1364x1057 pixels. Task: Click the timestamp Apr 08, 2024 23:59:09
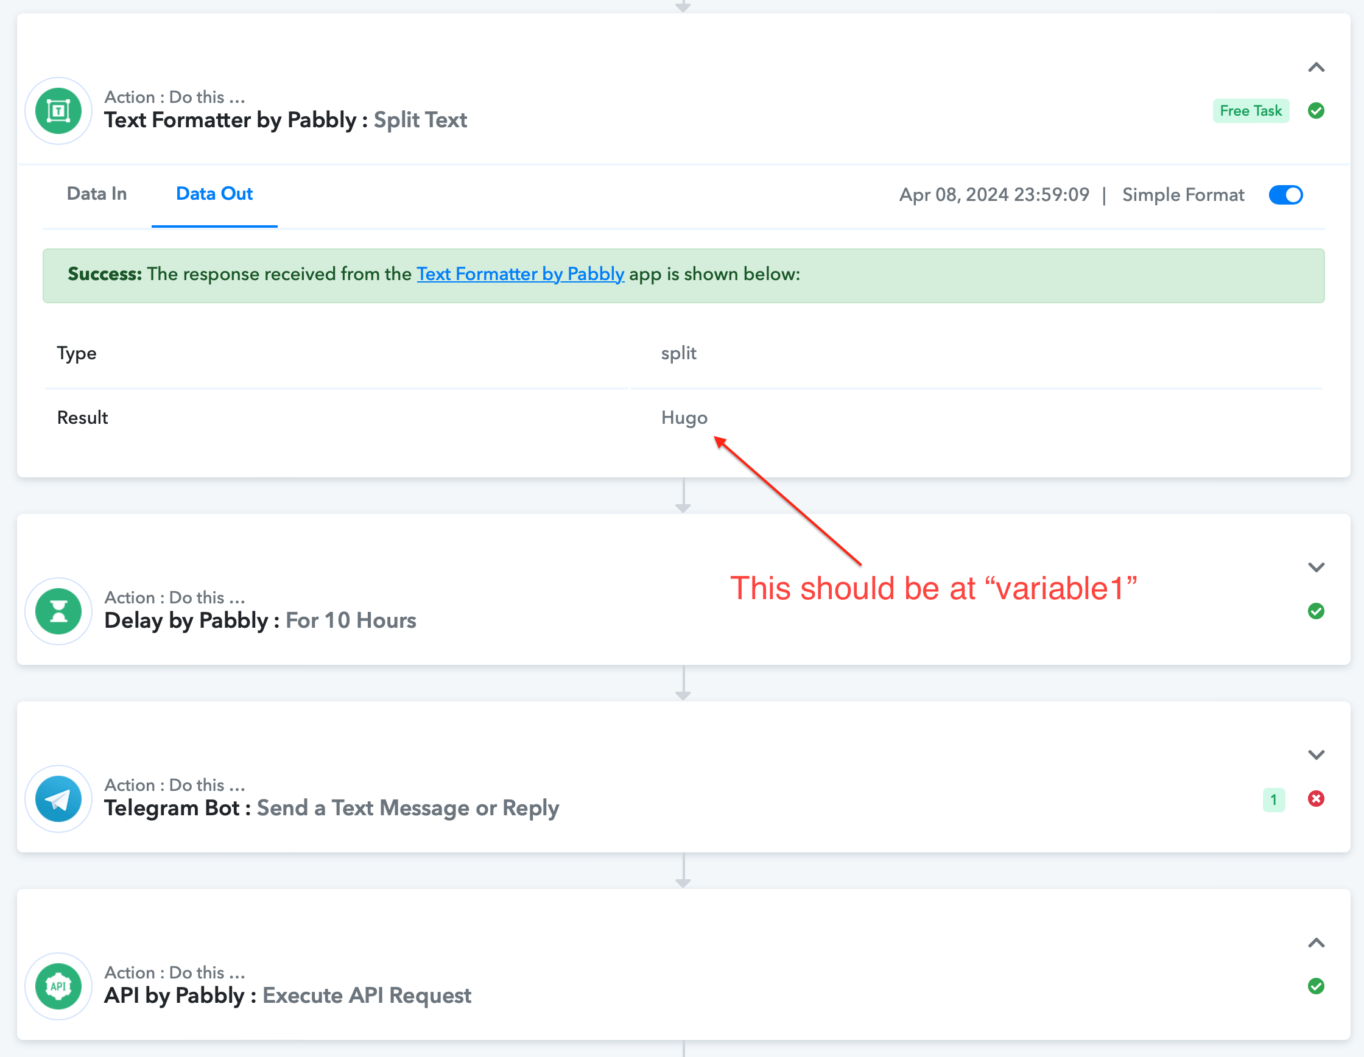pyautogui.click(x=994, y=195)
